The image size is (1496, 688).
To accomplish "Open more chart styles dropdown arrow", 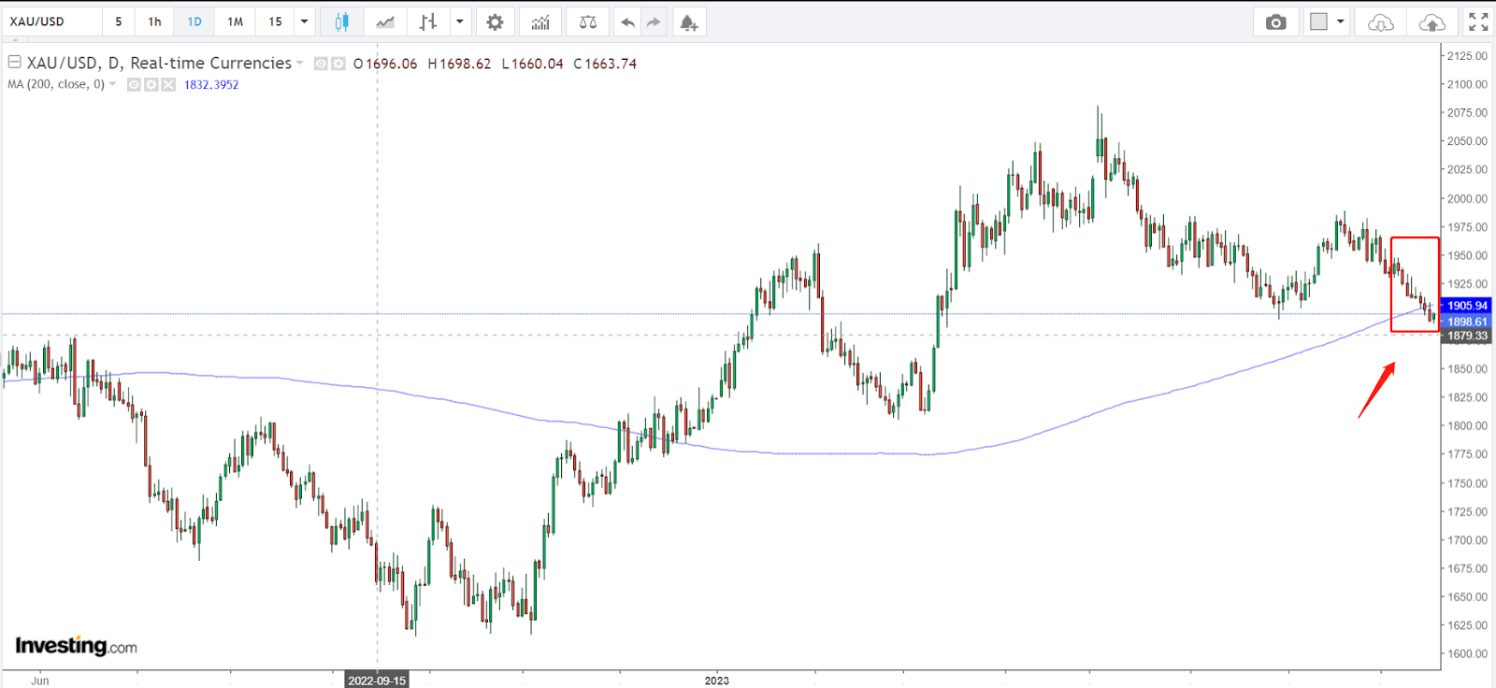I will [x=459, y=21].
